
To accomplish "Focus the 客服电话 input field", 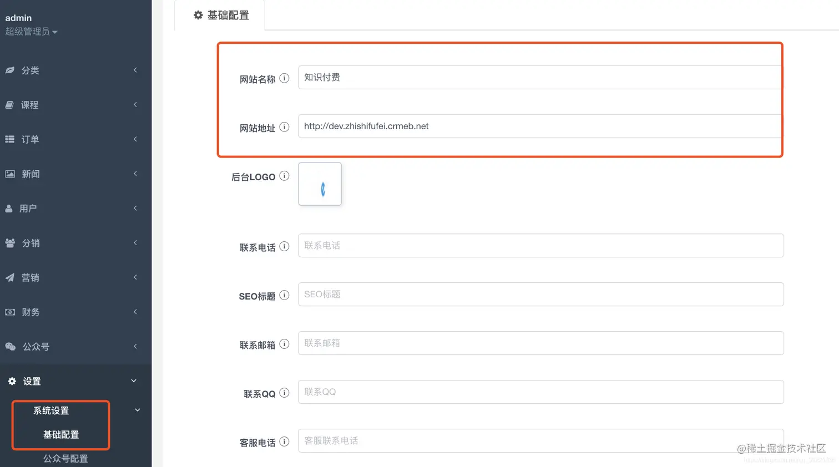I will pos(541,441).
